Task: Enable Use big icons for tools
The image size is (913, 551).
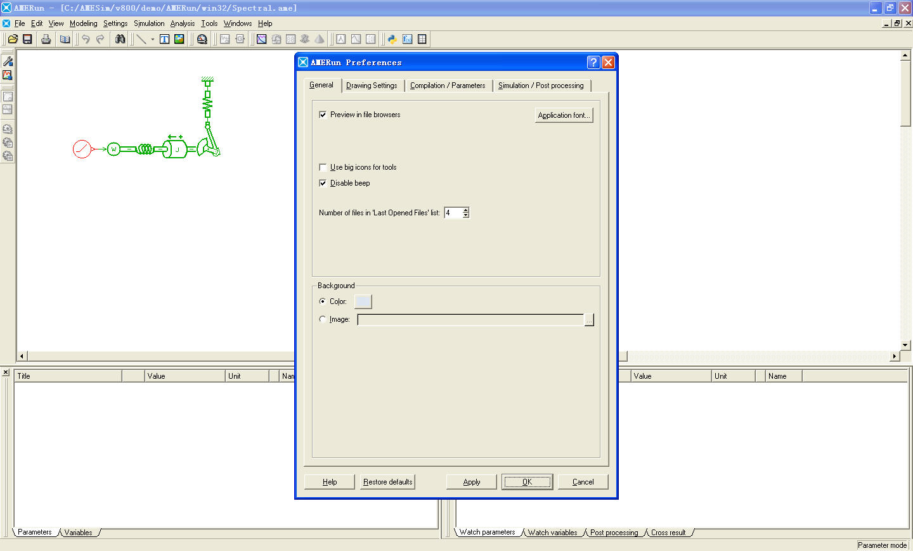Action: coord(323,167)
